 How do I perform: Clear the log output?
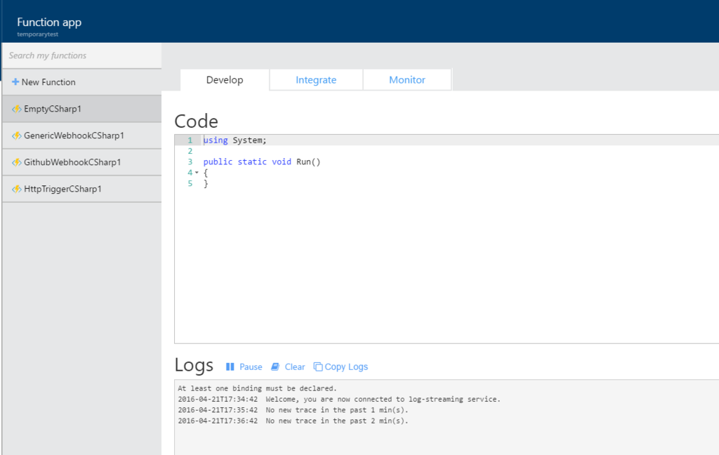click(294, 366)
